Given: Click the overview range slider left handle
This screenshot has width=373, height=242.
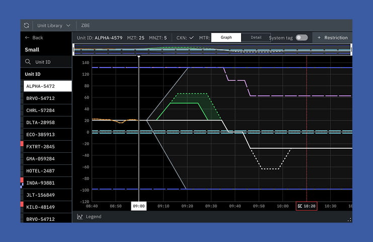Looking at the screenshot, I should (x=74, y=49).
